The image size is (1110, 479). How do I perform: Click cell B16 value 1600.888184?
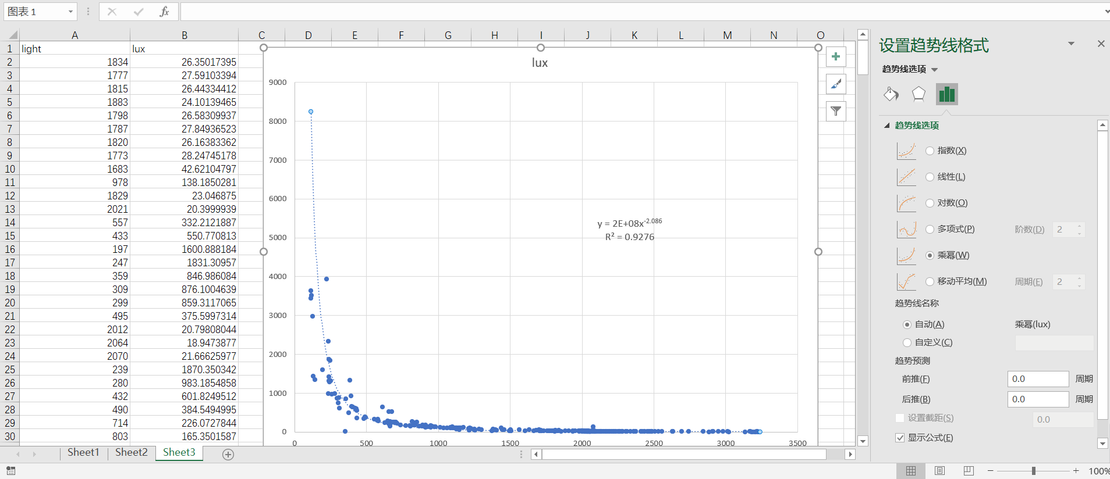click(184, 249)
